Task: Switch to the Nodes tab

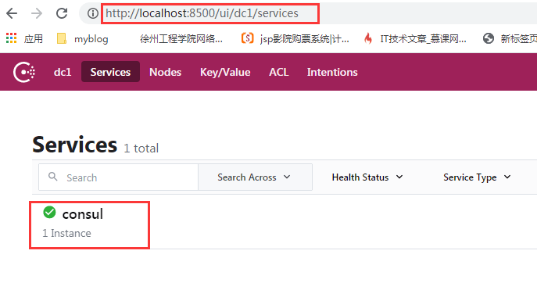Action: click(x=166, y=72)
